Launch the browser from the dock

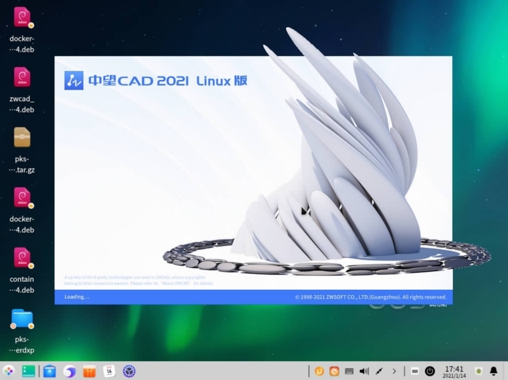coord(69,372)
